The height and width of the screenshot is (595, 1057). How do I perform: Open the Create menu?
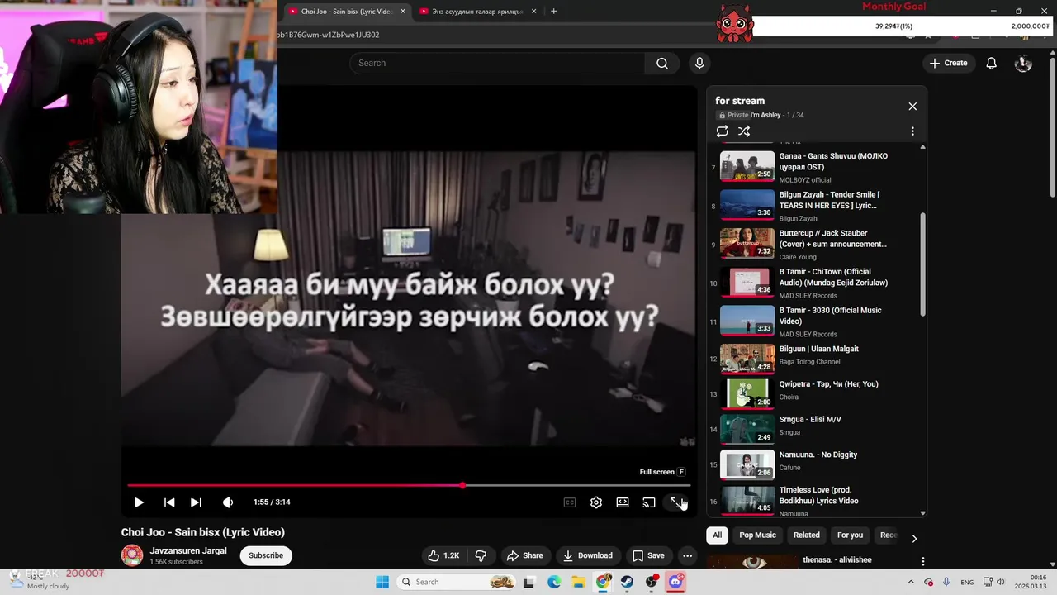pos(948,64)
